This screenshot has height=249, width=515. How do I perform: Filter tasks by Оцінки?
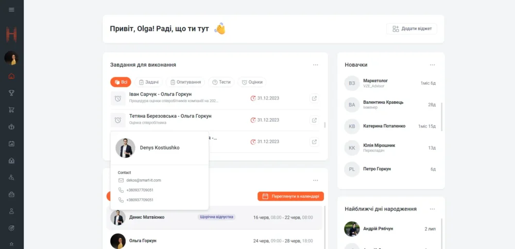[x=252, y=82]
